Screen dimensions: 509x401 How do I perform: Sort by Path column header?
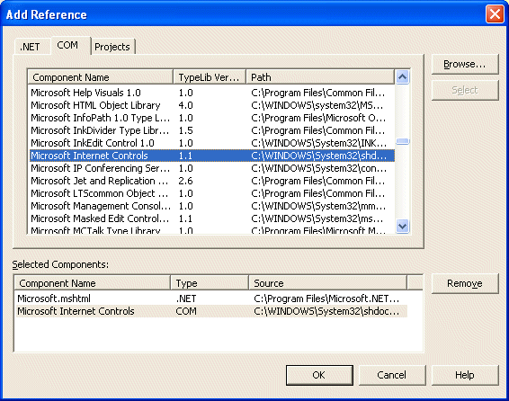(320, 77)
